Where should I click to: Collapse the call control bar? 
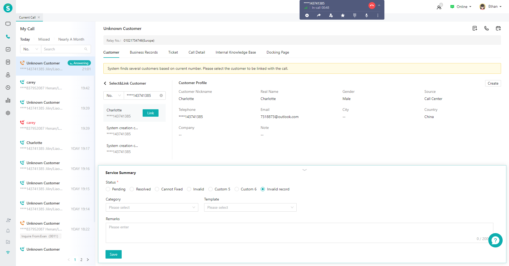tap(379, 5)
